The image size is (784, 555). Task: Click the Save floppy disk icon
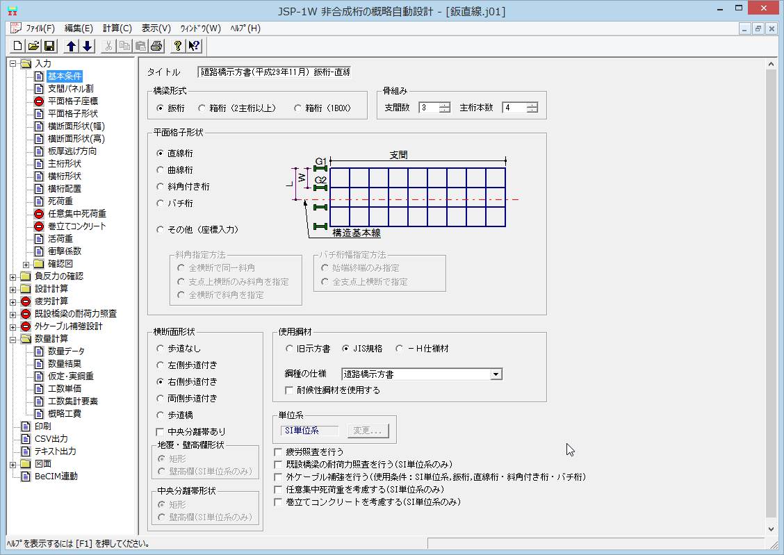(49, 47)
